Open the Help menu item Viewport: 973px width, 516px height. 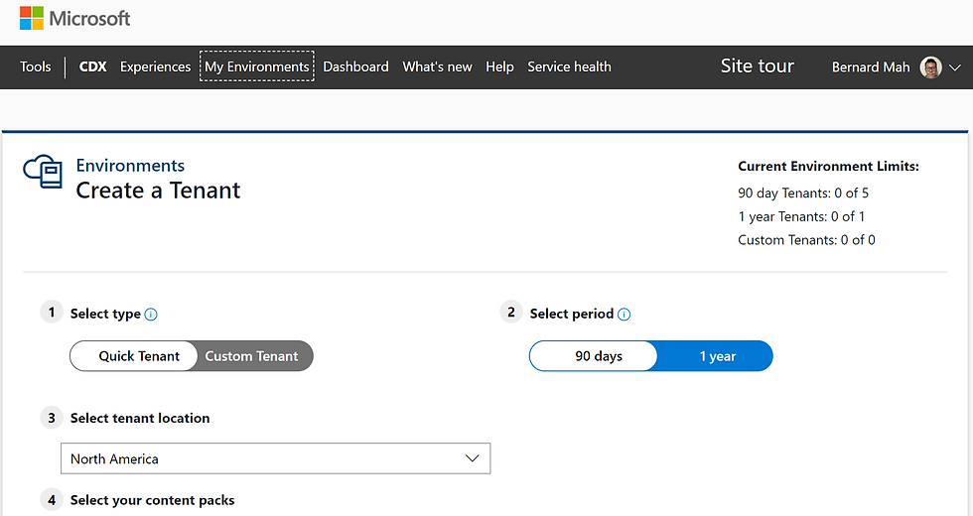click(x=499, y=67)
